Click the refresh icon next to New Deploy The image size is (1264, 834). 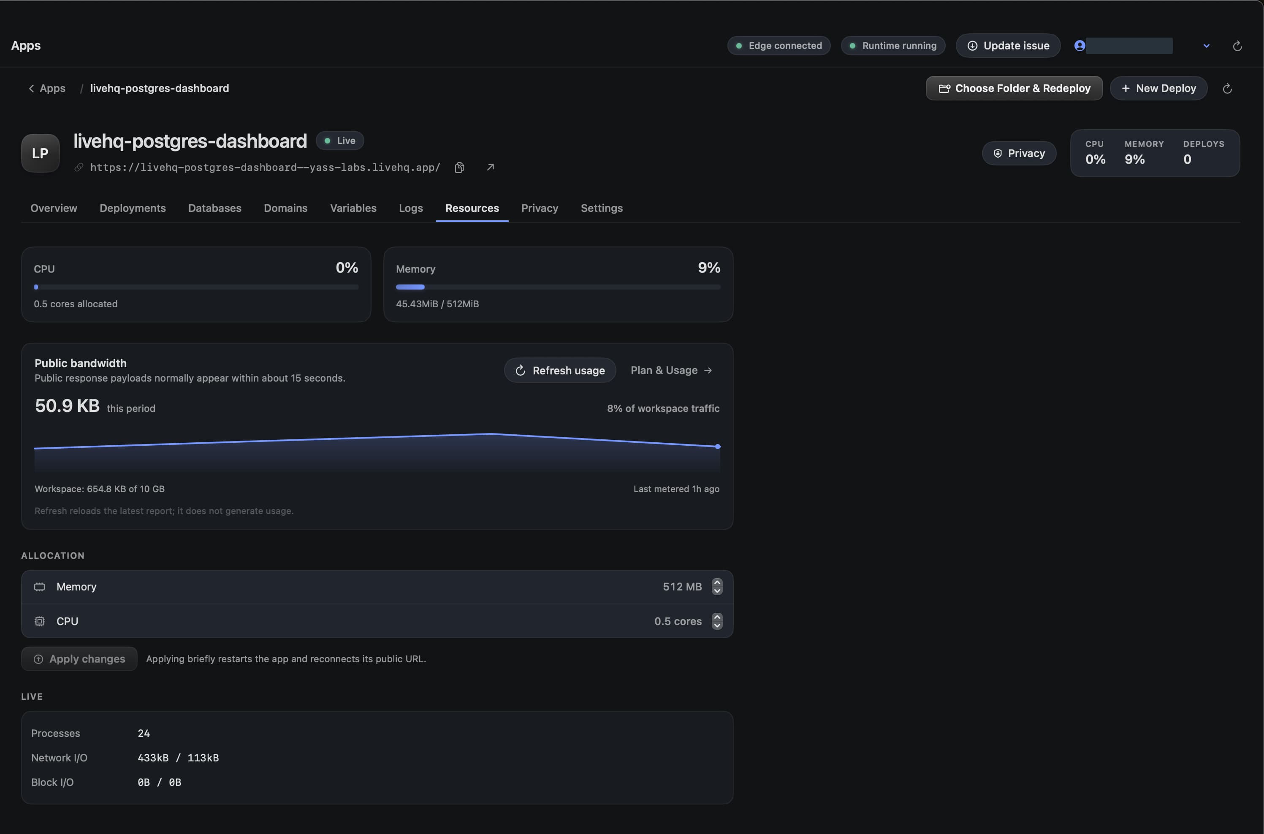pos(1227,88)
